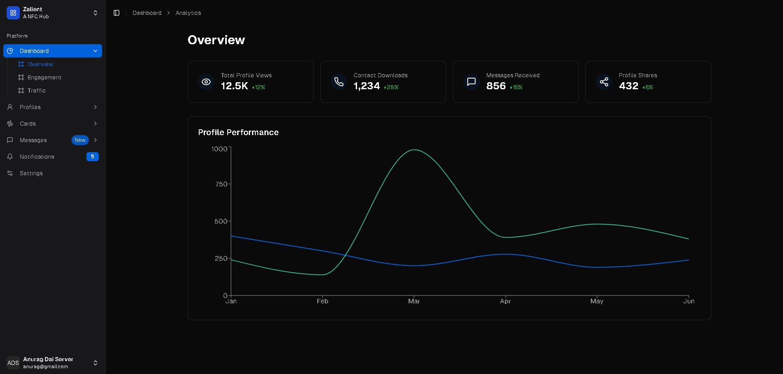Open the Overview sub-item

[40, 64]
